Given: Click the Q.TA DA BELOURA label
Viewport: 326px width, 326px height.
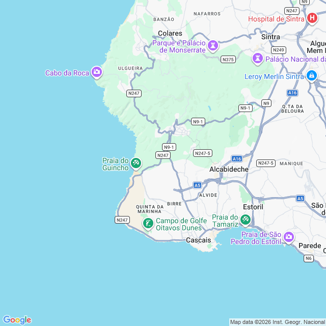Looking at the screenshot, I should [x=292, y=108].
